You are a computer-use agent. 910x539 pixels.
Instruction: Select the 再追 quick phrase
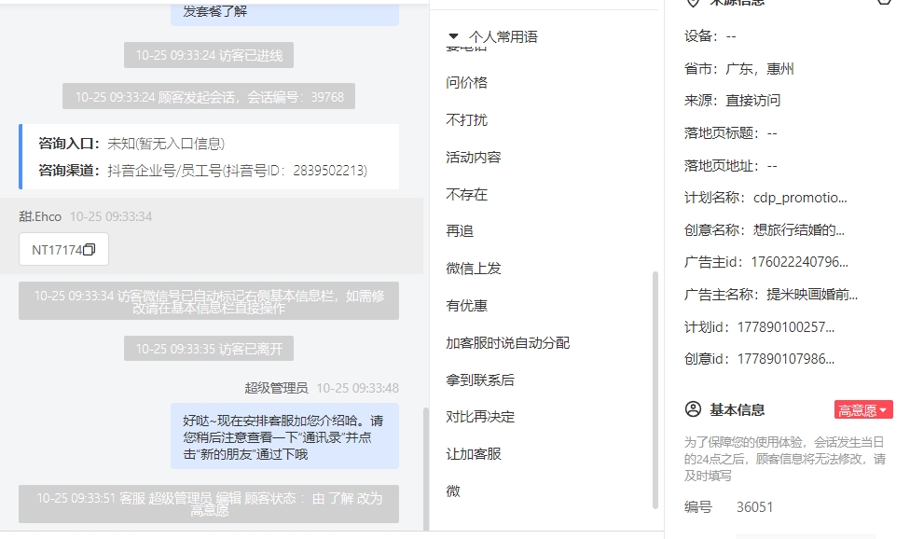click(460, 231)
